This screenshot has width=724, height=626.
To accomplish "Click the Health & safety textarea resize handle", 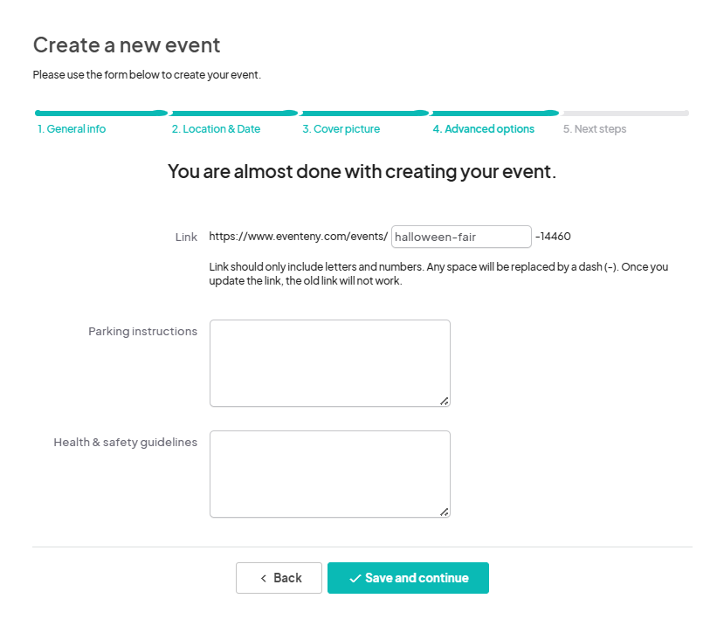I will [x=445, y=512].
